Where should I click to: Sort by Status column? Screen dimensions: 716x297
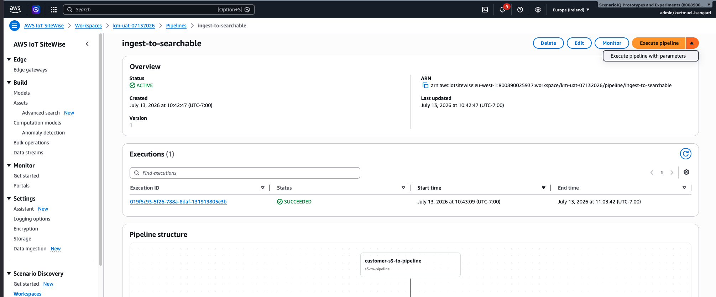coord(403,188)
